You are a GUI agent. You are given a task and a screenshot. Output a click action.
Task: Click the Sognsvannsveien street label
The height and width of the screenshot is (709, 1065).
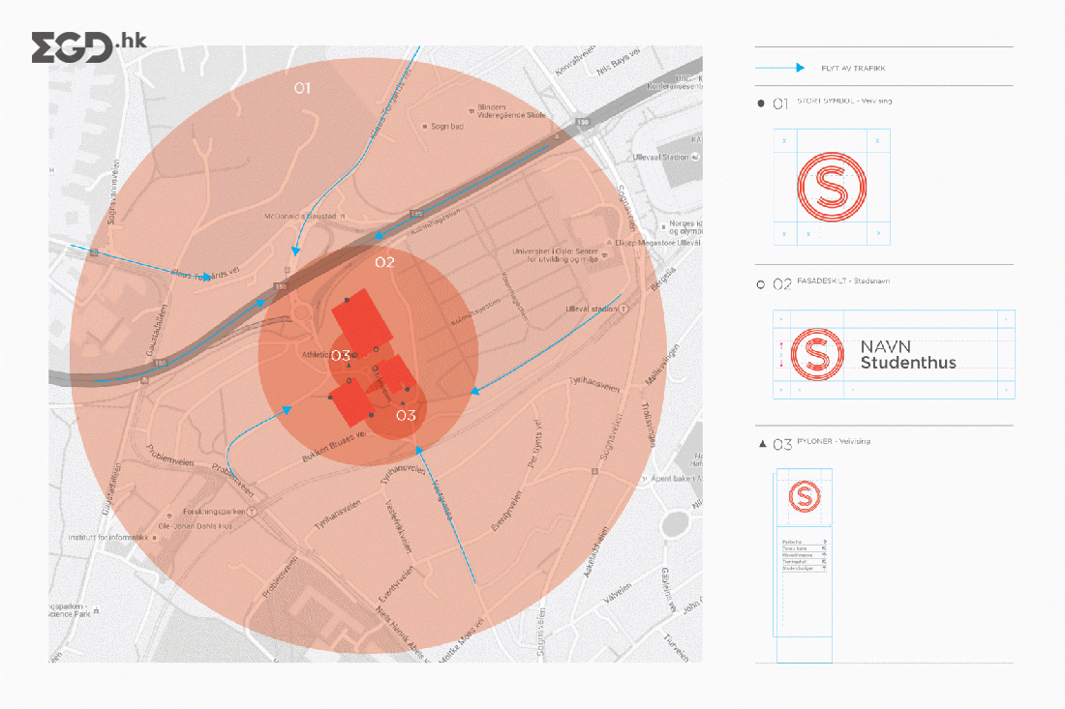click(x=113, y=192)
